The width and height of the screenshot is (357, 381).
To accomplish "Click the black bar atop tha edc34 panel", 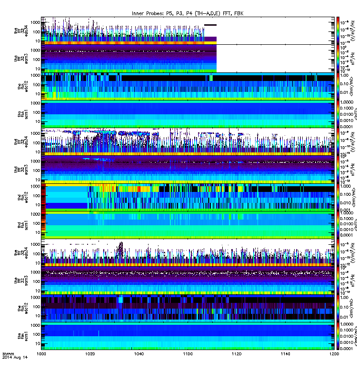I will click(x=210, y=25).
